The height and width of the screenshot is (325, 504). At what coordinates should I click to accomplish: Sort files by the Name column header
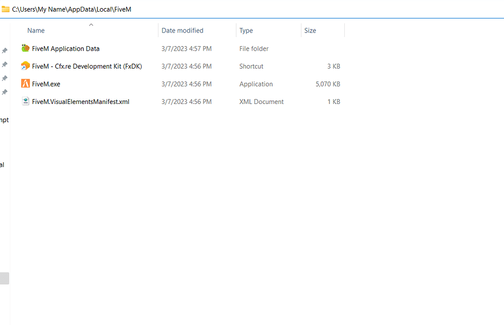point(36,30)
